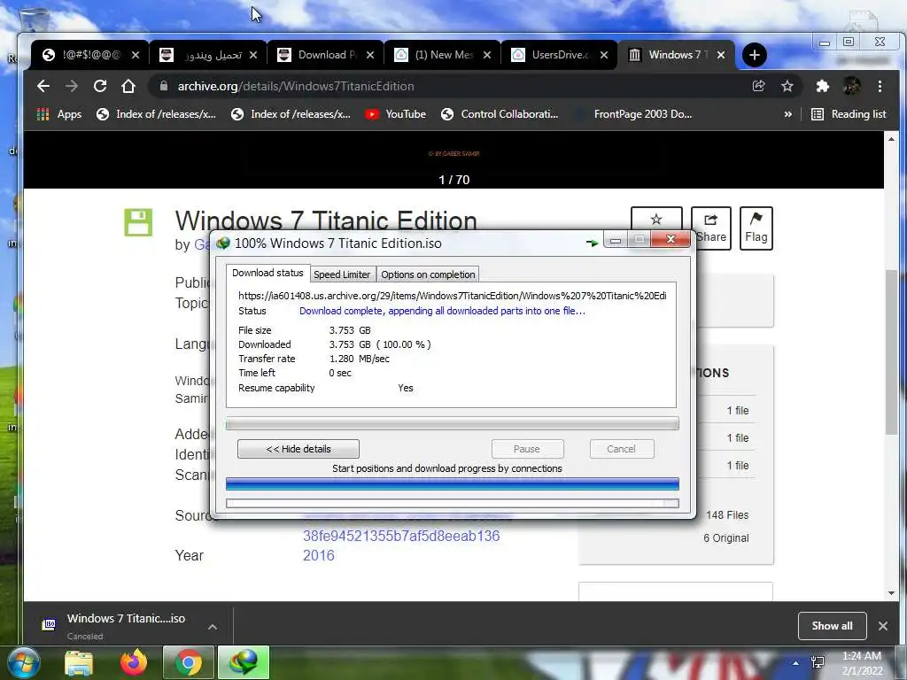Cancel the IDM download

(621, 449)
